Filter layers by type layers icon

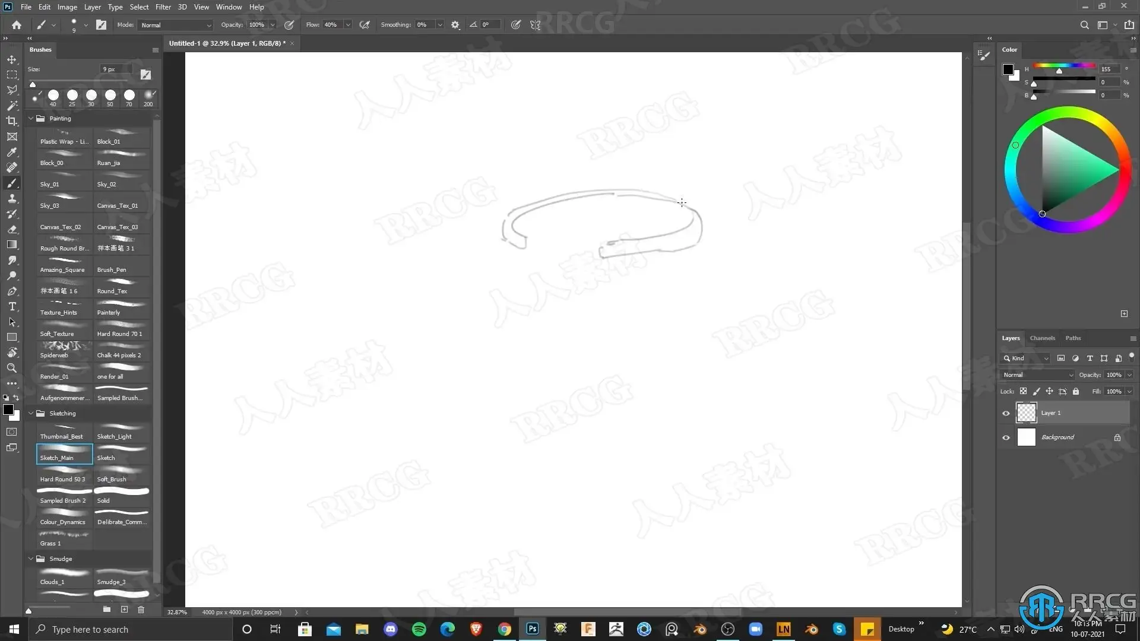(x=1090, y=358)
